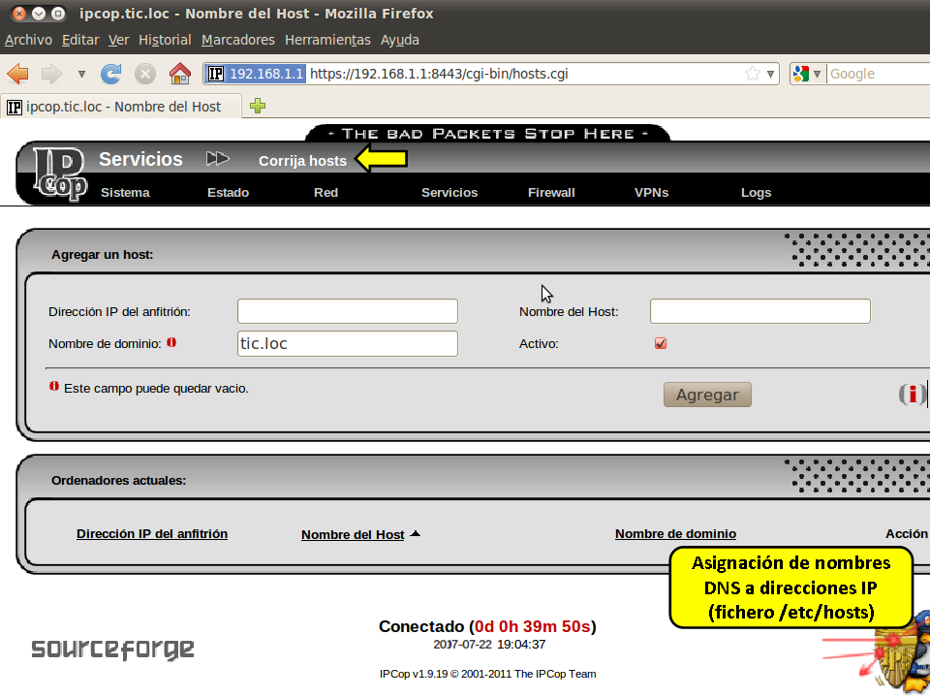Viewport: 930px width, 698px height.
Task: Click the home icon in toolbar
Action: 179,74
